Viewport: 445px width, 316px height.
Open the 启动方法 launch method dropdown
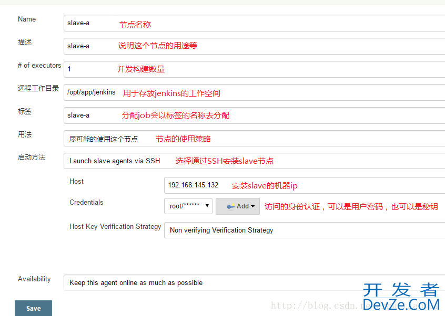254,161
